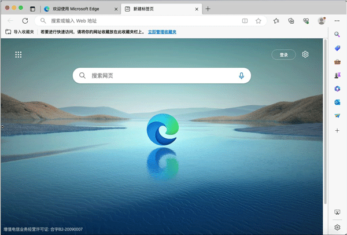Image resolution: width=347 pixels, height=235 pixels.
Task: Open Browser essentials heart icon
Action: [306, 21]
